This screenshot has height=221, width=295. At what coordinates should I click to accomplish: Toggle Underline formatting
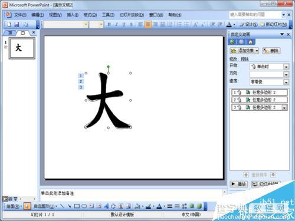coord(124,25)
